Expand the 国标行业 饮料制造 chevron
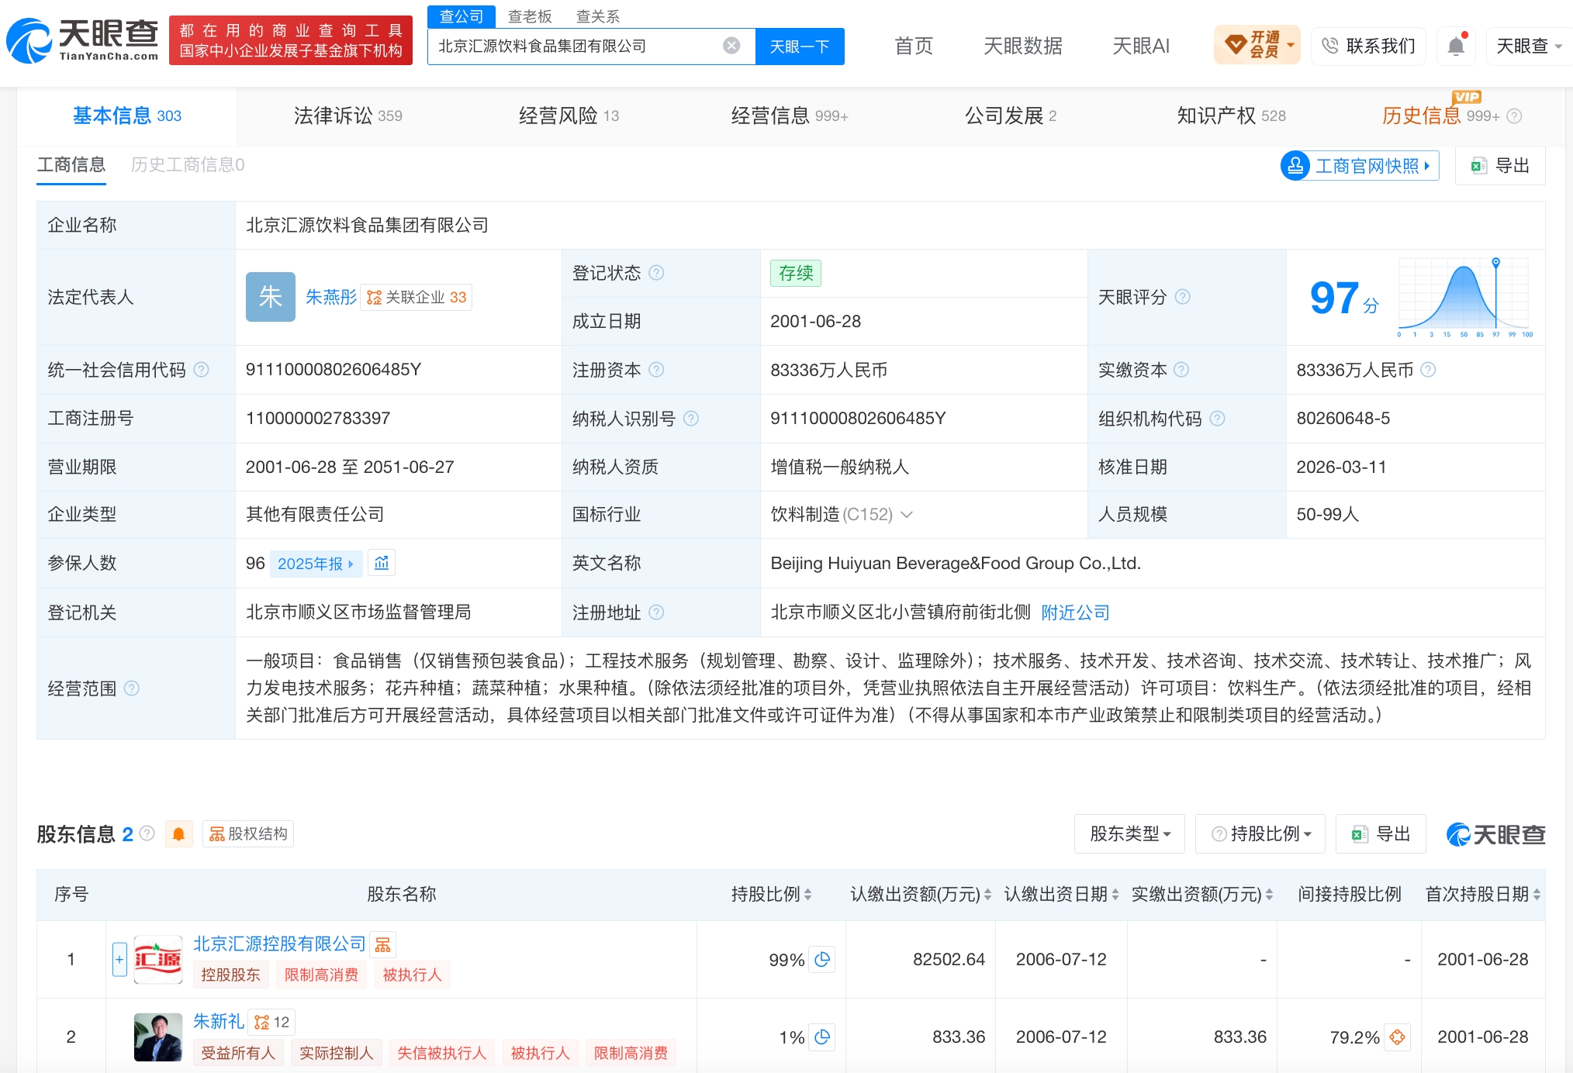 click(907, 515)
